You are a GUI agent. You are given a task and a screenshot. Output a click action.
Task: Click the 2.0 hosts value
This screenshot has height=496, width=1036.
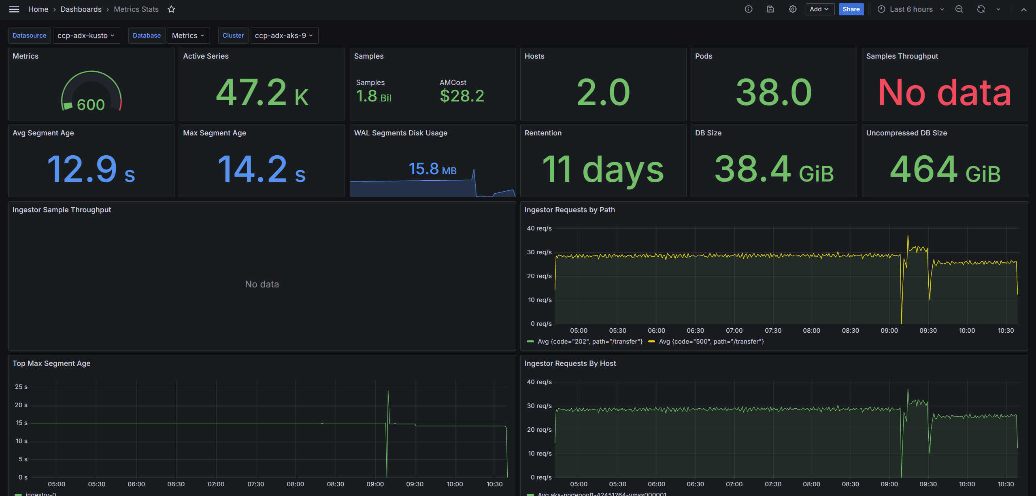603,93
